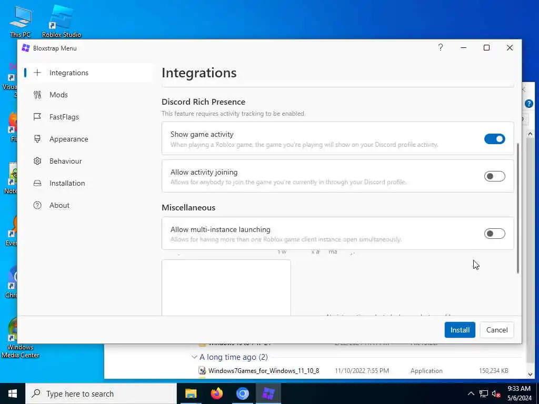Click the Bloxstrap logo in title bar
This screenshot has width=539, height=404.
coord(26,48)
